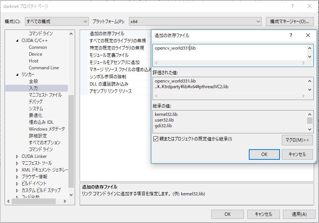Collapse the リンカー tree node

pyautogui.click(x=17, y=75)
